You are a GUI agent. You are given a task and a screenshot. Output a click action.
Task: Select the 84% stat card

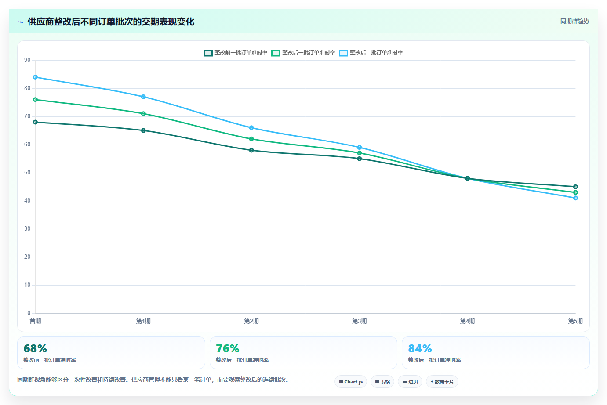(x=496, y=353)
